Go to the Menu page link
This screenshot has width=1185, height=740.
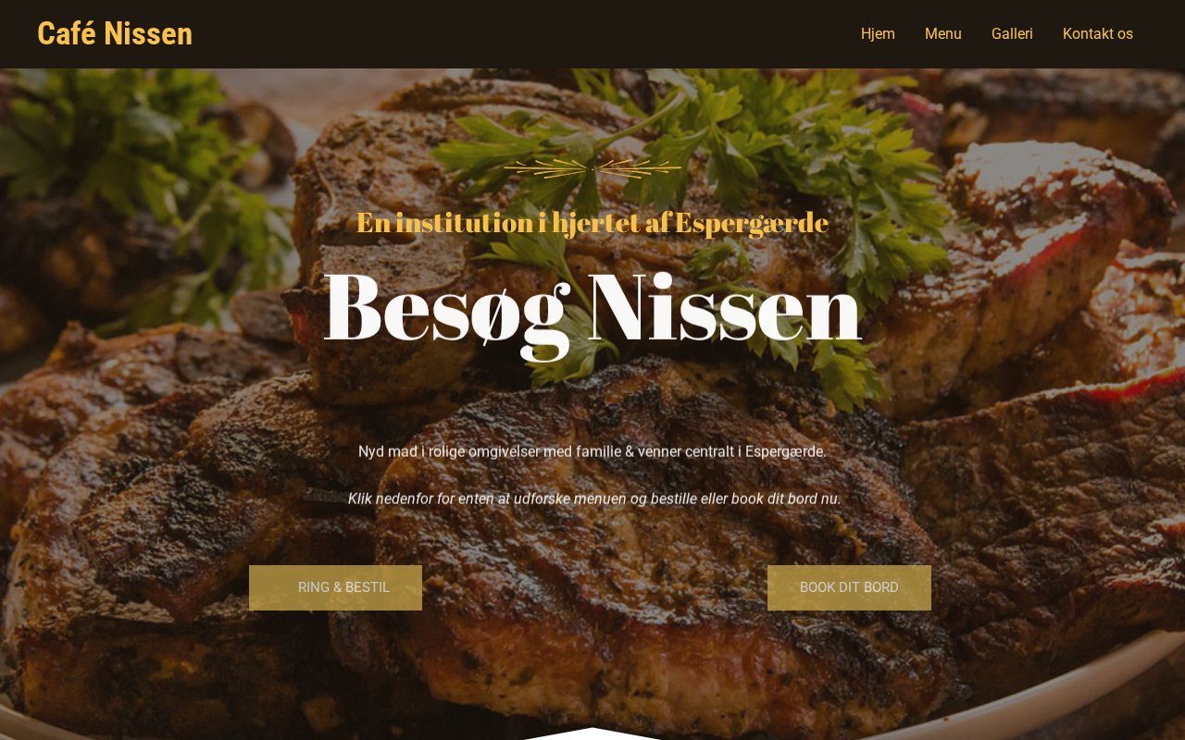(942, 34)
